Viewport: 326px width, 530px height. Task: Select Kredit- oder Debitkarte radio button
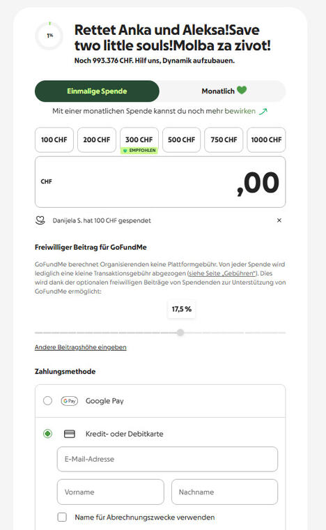tap(47, 434)
